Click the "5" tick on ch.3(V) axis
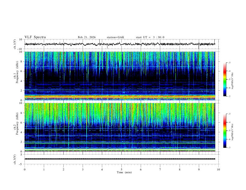 [x=21, y=154]
